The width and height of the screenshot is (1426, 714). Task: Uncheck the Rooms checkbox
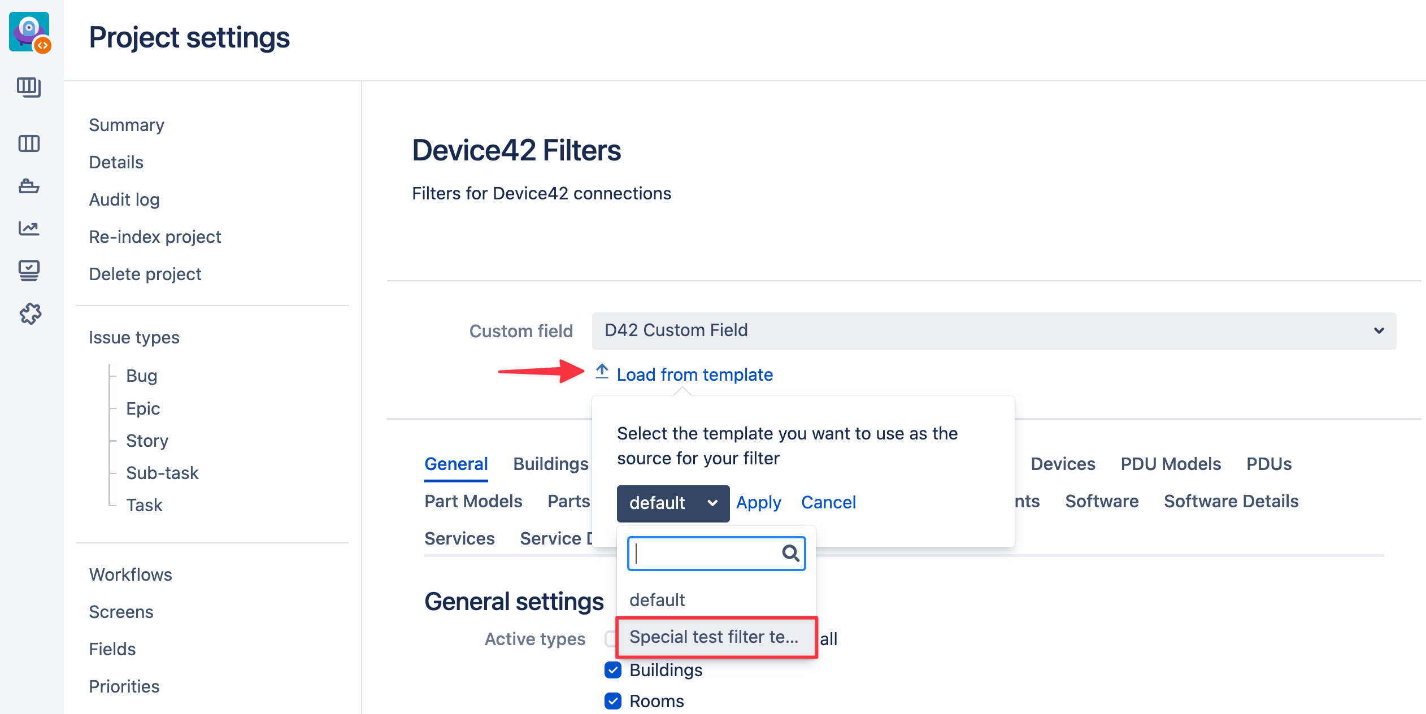[613, 701]
